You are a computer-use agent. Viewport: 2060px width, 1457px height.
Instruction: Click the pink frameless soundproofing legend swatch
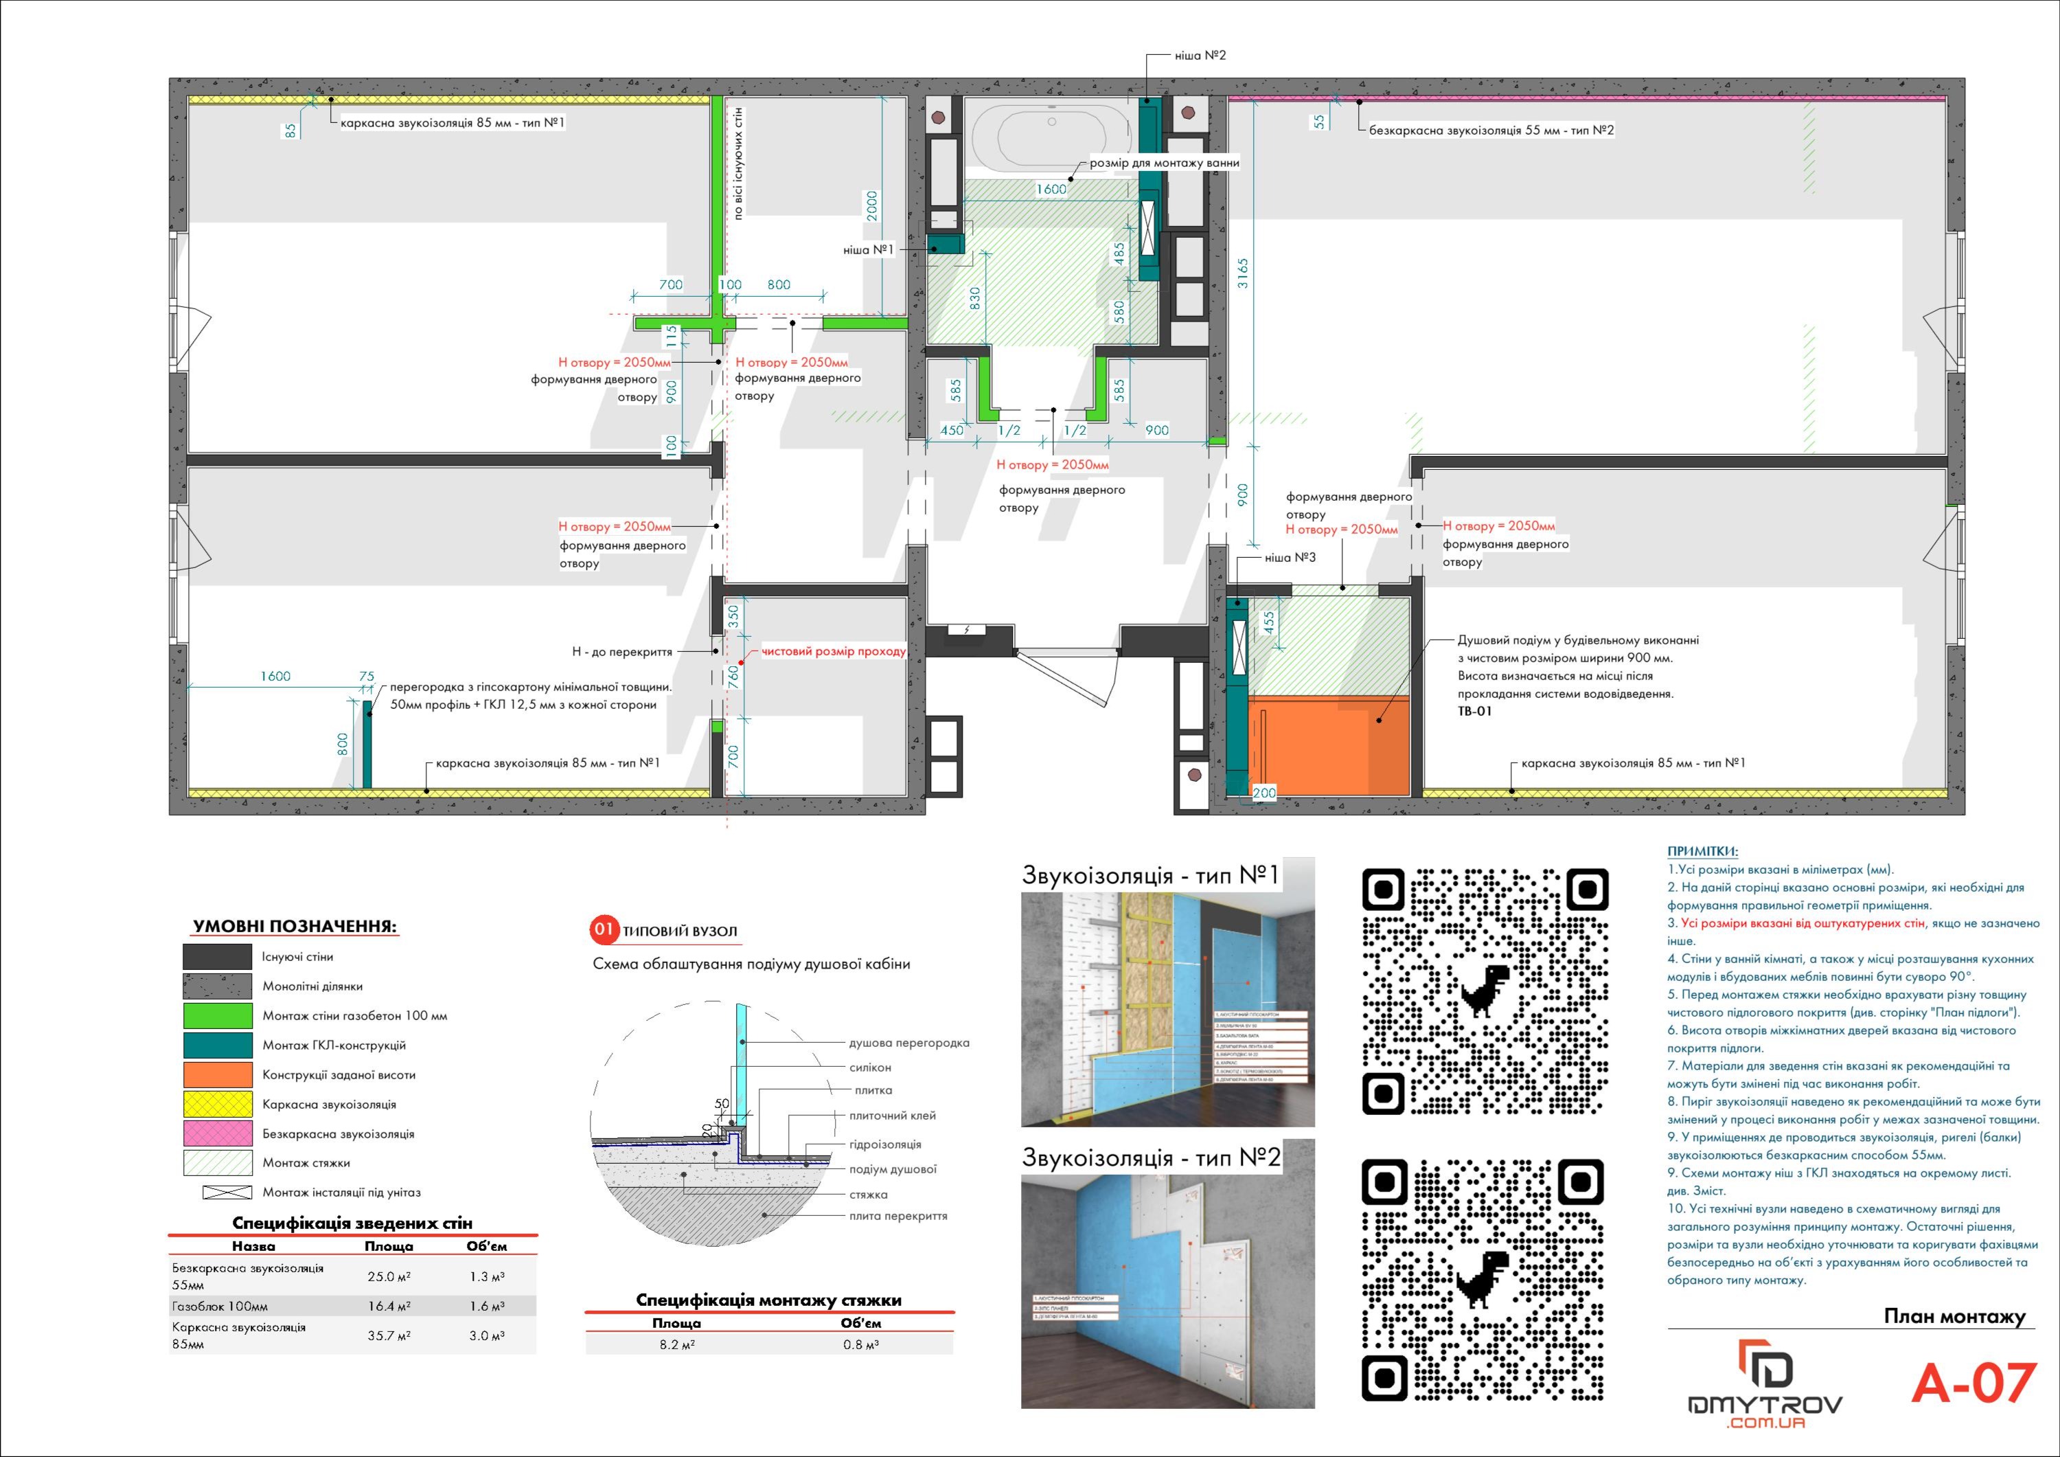coord(217,1133)
